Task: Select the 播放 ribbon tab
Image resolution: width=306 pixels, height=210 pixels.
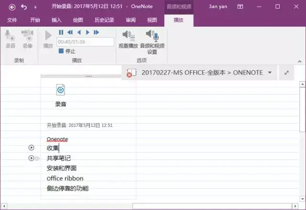Action: click(x=178, y=20)
